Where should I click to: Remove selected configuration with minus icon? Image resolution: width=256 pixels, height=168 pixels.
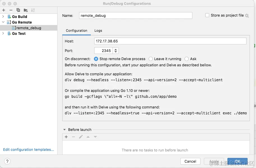11,10
